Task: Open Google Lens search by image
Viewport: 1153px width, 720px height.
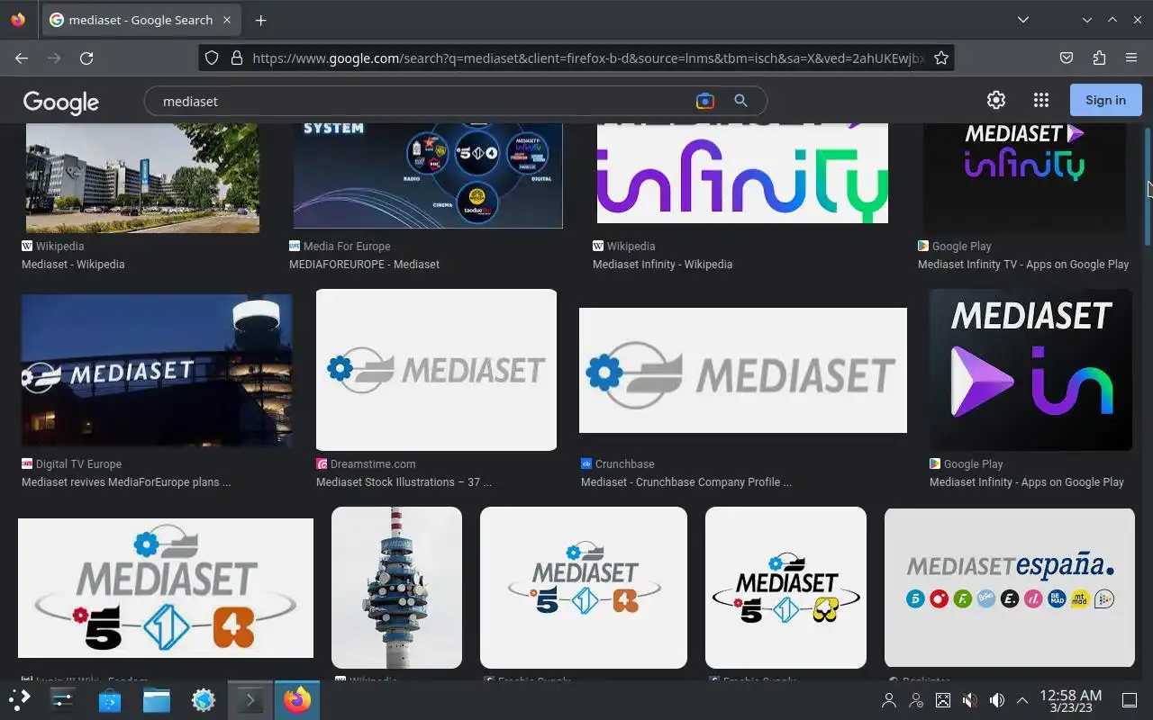Action: click(x=705, y=101)
